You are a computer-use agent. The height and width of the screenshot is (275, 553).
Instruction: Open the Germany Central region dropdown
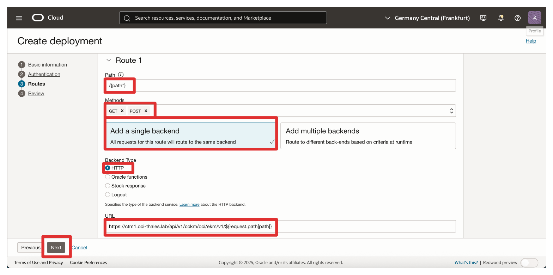click(427, 18)
